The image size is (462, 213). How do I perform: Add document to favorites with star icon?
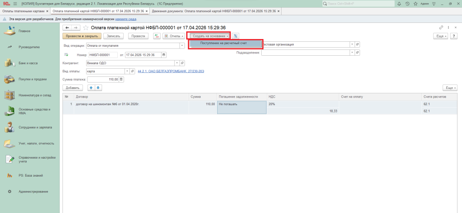(x=86, y=28)
